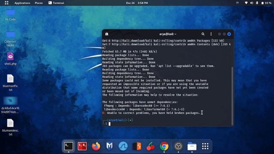The image size is (274, 154).
Task: Launch OBS Studio from the dock
Action: (178, 146)
